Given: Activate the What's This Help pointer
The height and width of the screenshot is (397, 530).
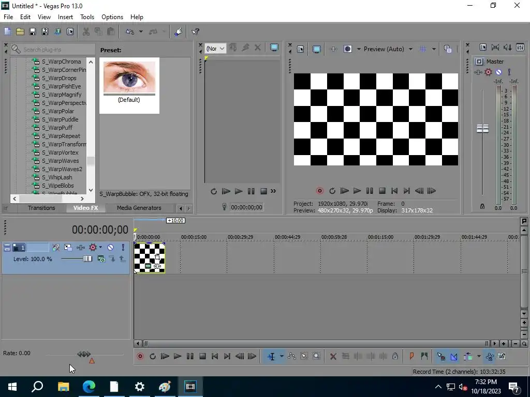Looking at the screenshot, I should (195, 32).
